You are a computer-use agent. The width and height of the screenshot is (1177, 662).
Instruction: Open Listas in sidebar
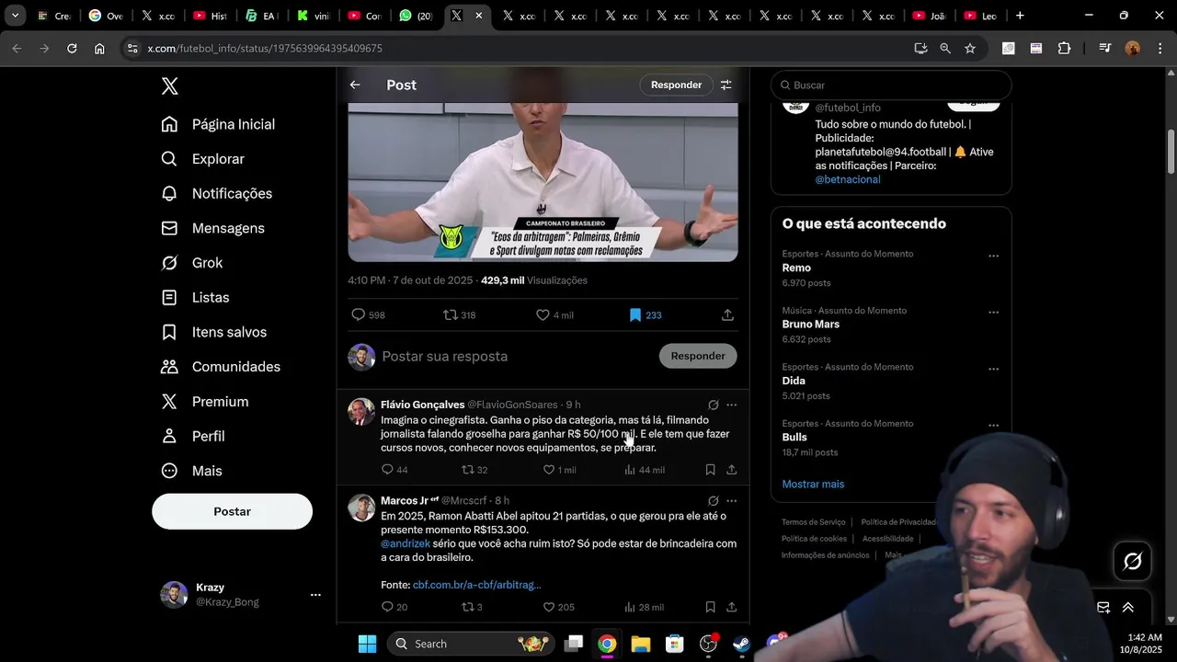point(196,298)
